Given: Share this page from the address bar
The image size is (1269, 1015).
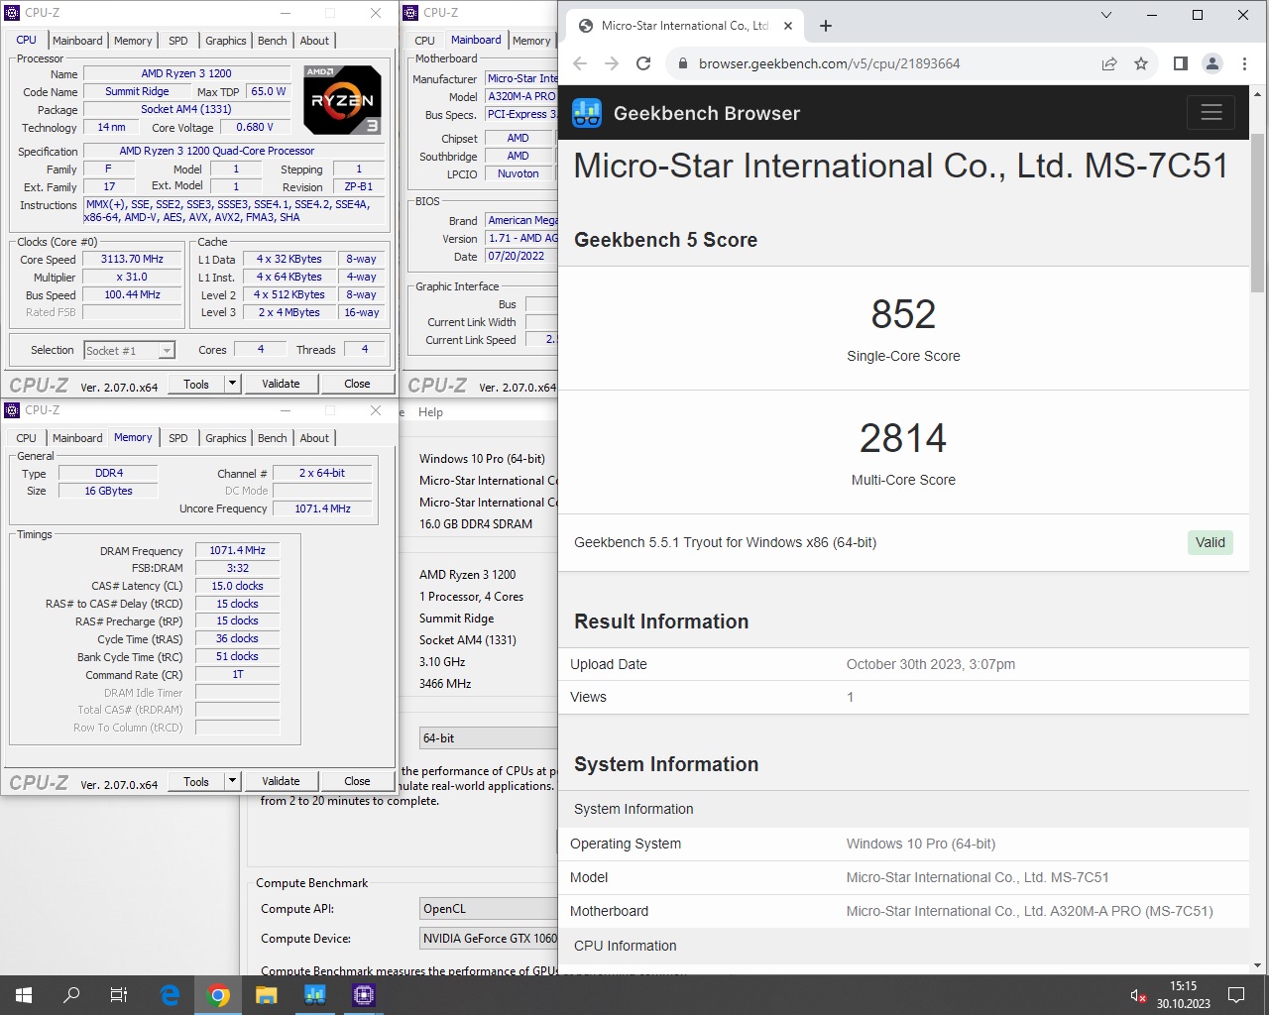Looking at the screenshot, I should point(1109,63).
